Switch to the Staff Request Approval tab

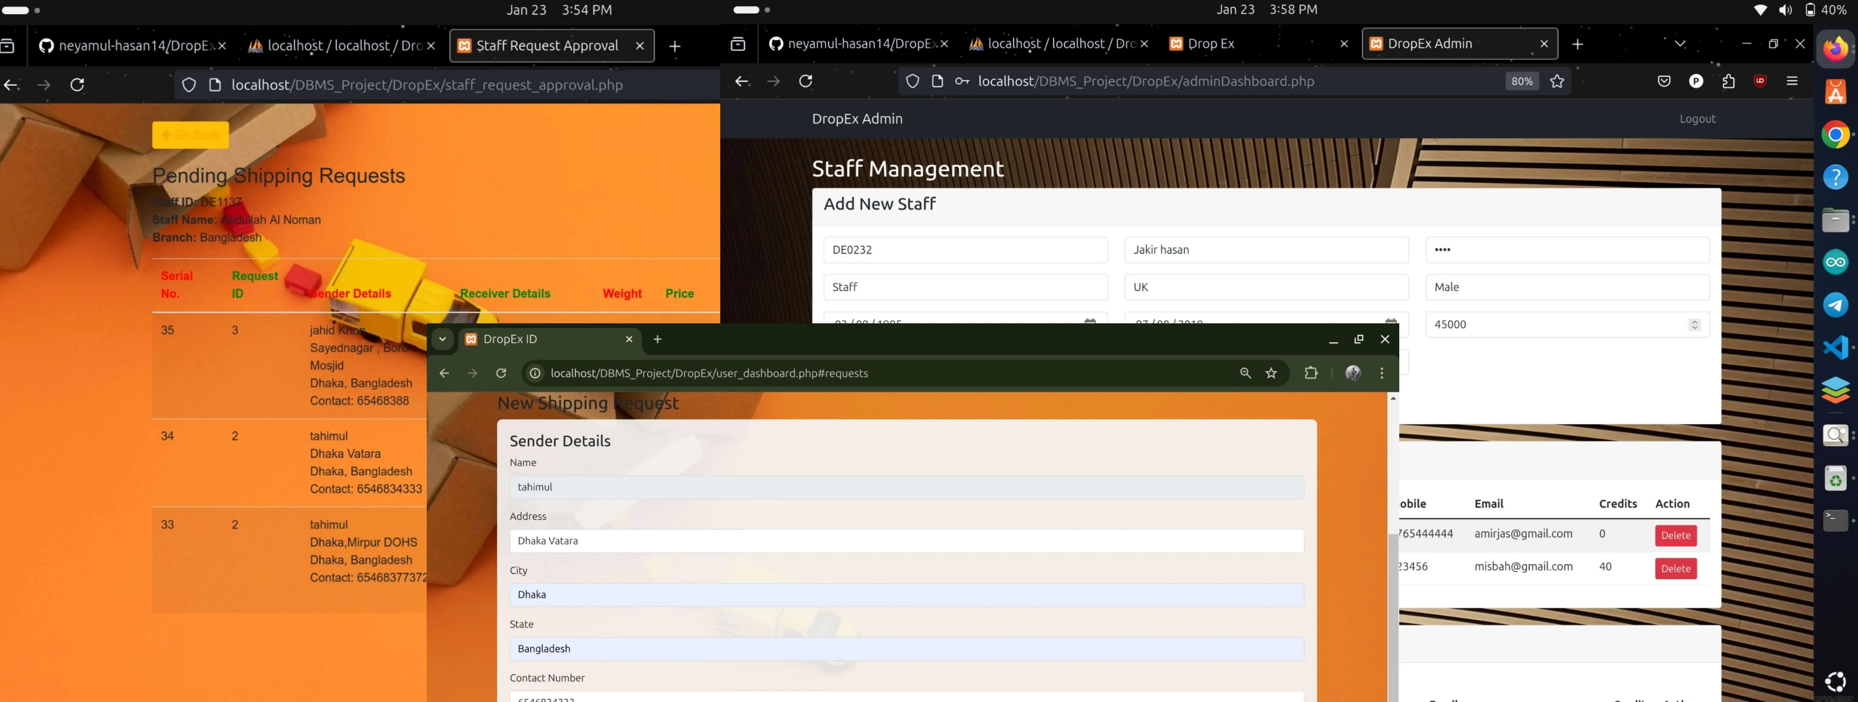(x=552, y=45)
